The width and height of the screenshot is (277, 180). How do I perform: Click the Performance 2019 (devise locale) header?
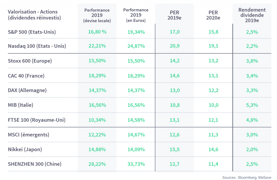coord(97,15)
